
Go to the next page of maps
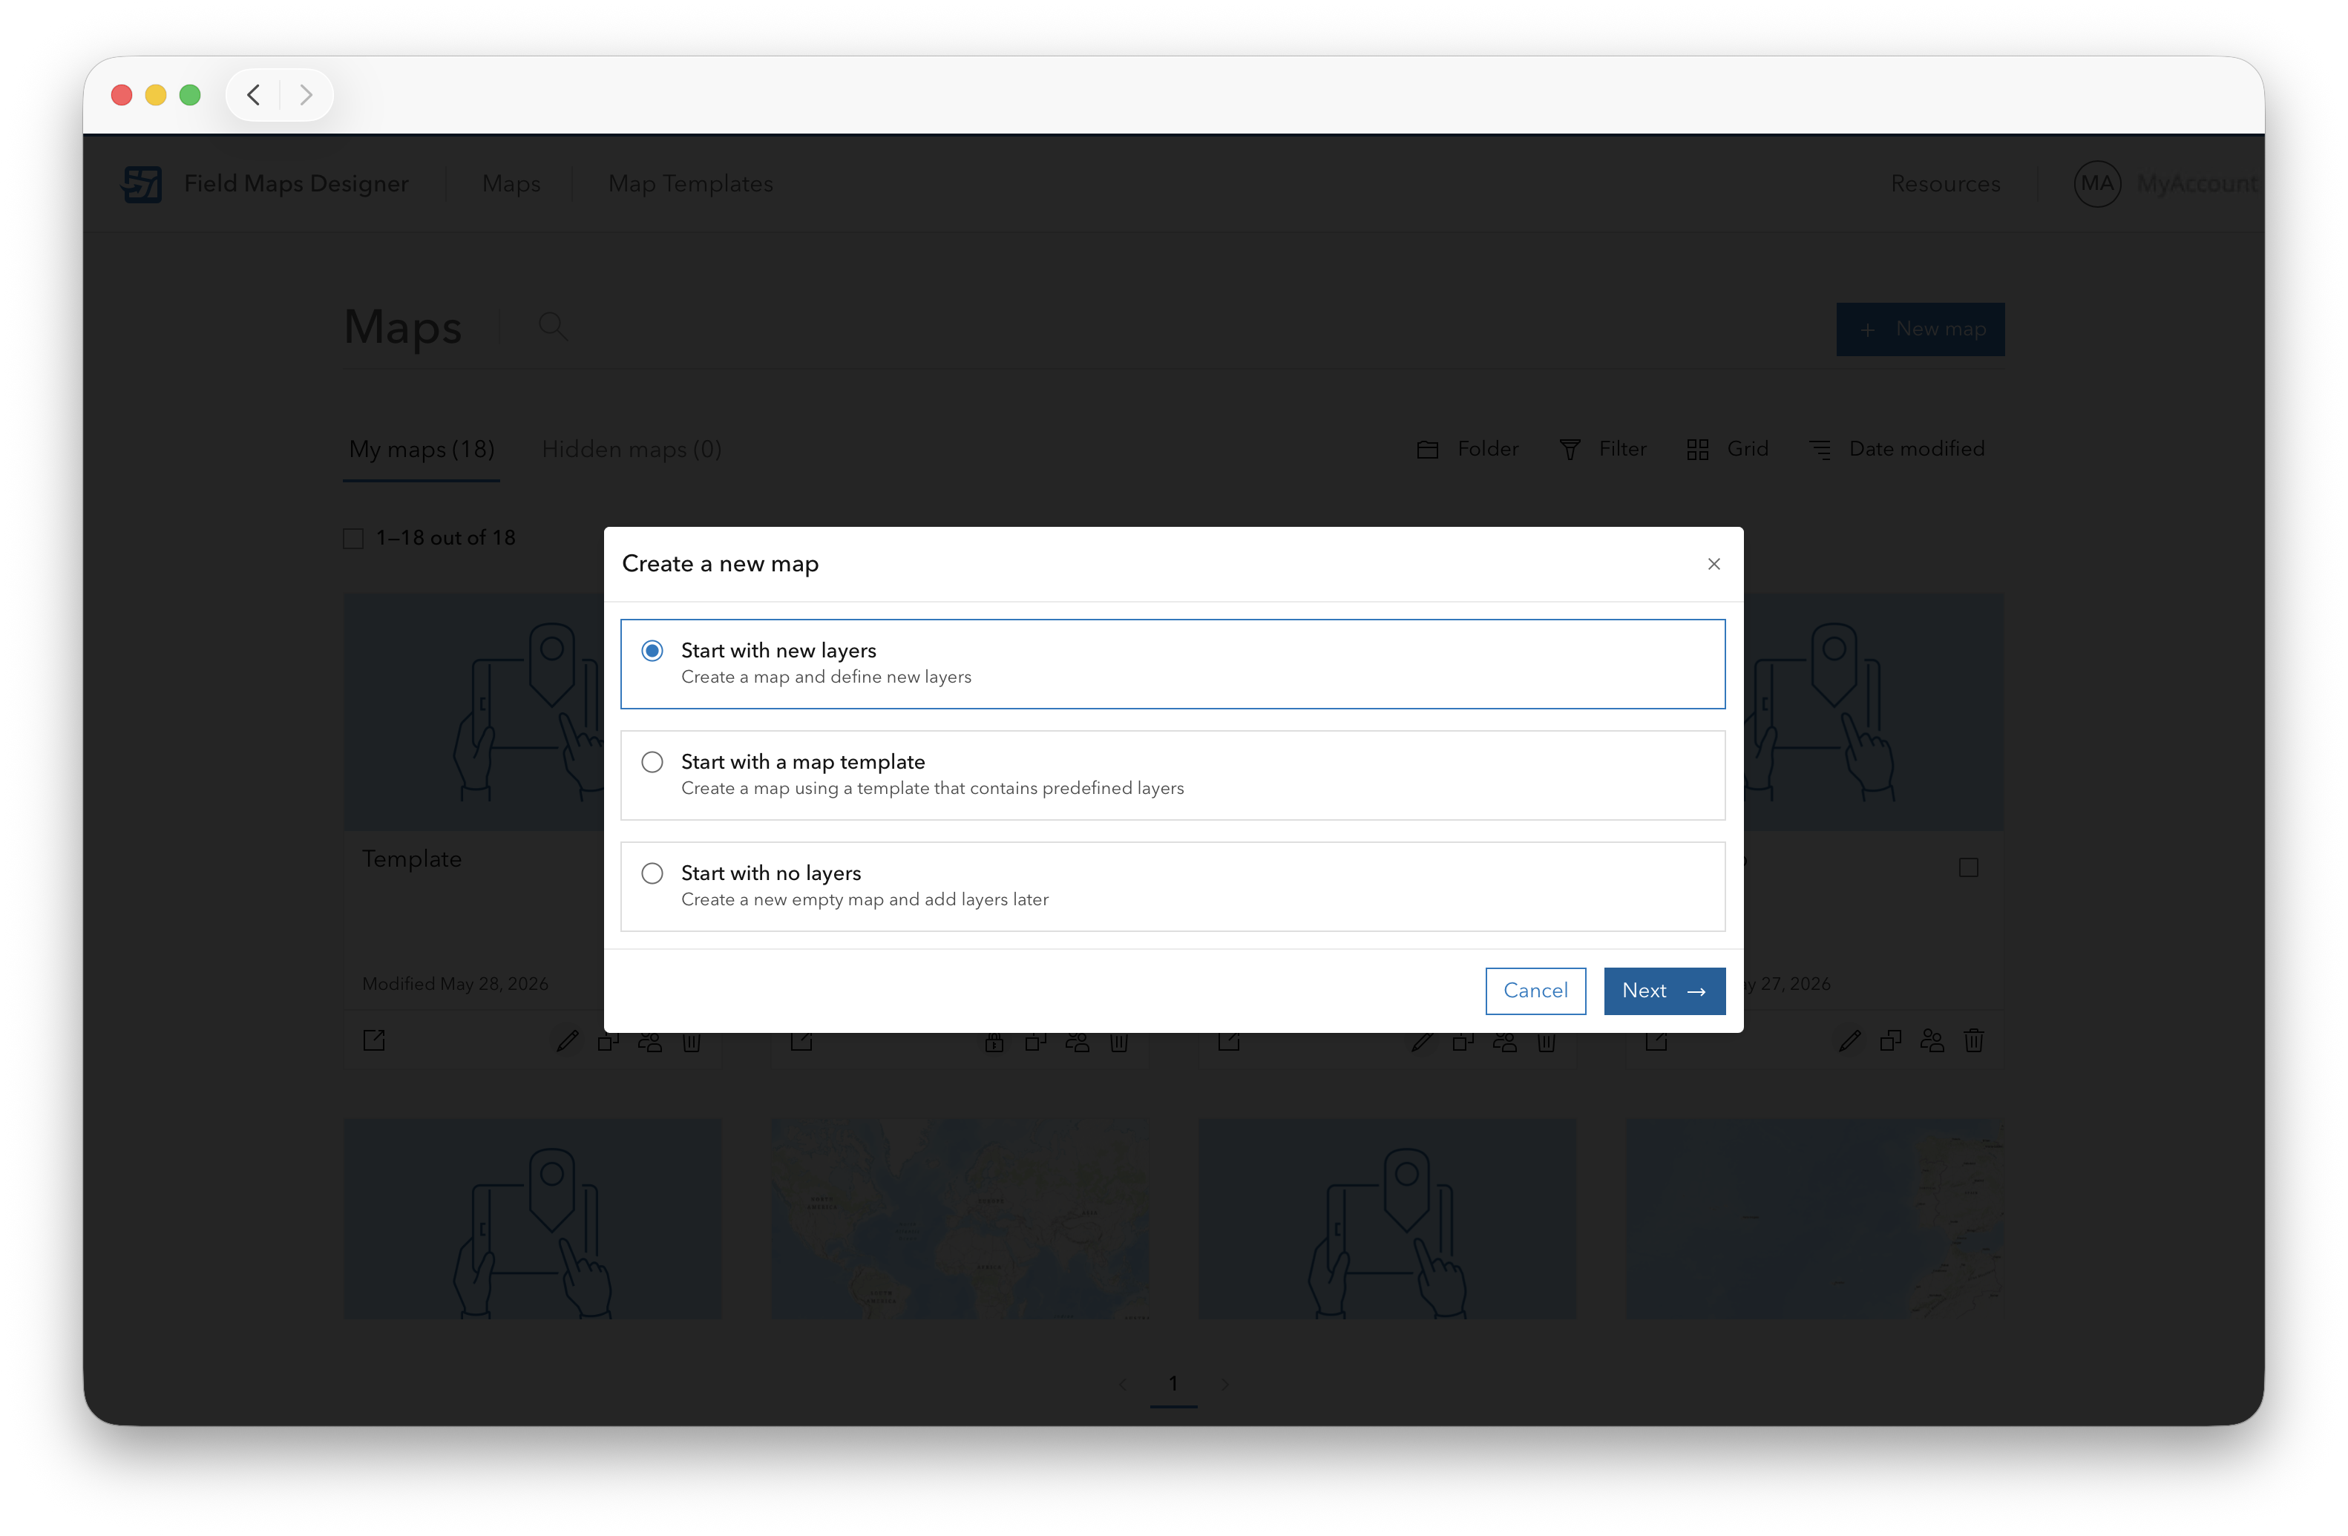click(1224, 1384)
